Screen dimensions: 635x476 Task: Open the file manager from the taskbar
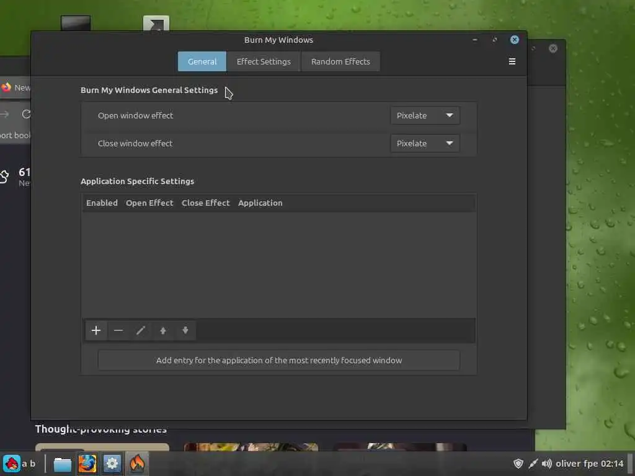point(63,464)
